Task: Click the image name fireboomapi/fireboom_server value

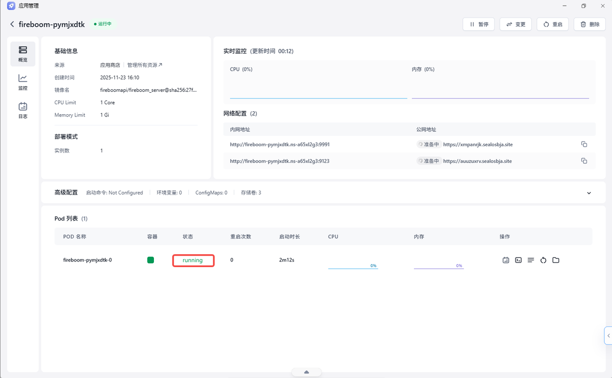Action: 148,90
